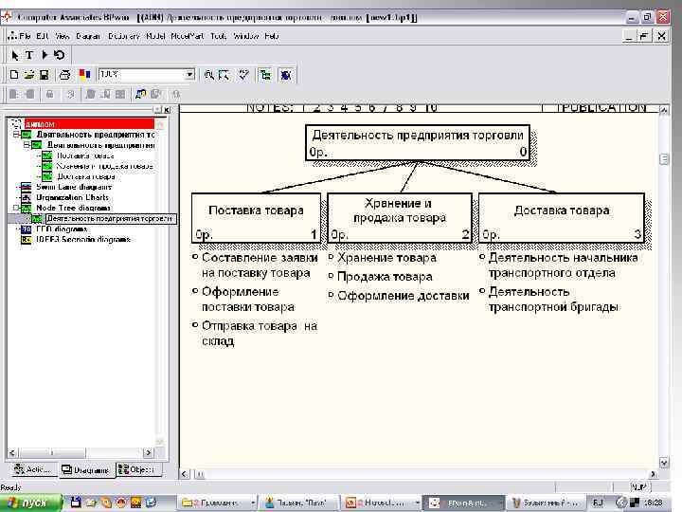Select the Text tool (T)
Image resolution: width=682 pixels, height=512 pixels.
point(28,55)
